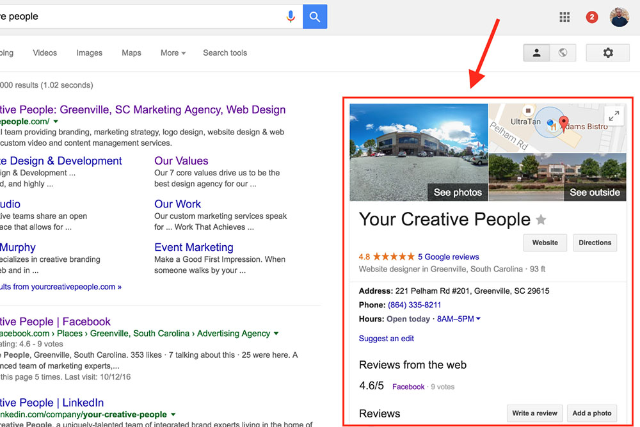The width and height of the screenshot is (640, 427).
Task: Click the See outside street view thumbnail
Action: tap(557, 177)
